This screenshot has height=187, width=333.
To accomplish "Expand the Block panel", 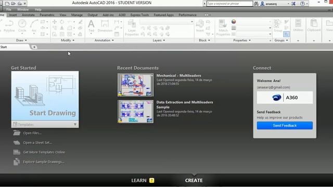I will (204, 41).
